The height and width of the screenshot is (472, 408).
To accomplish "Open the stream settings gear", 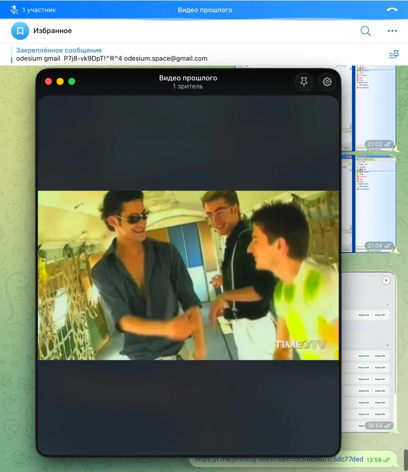I will coord(327,82).
